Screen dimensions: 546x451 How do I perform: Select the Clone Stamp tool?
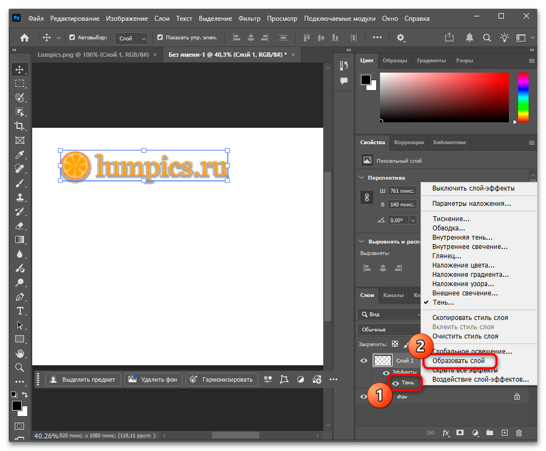[20, 198]
